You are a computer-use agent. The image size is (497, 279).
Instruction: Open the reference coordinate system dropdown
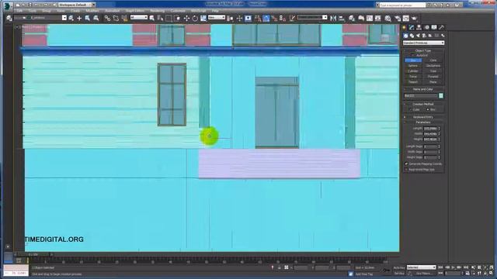coord(217,17)
